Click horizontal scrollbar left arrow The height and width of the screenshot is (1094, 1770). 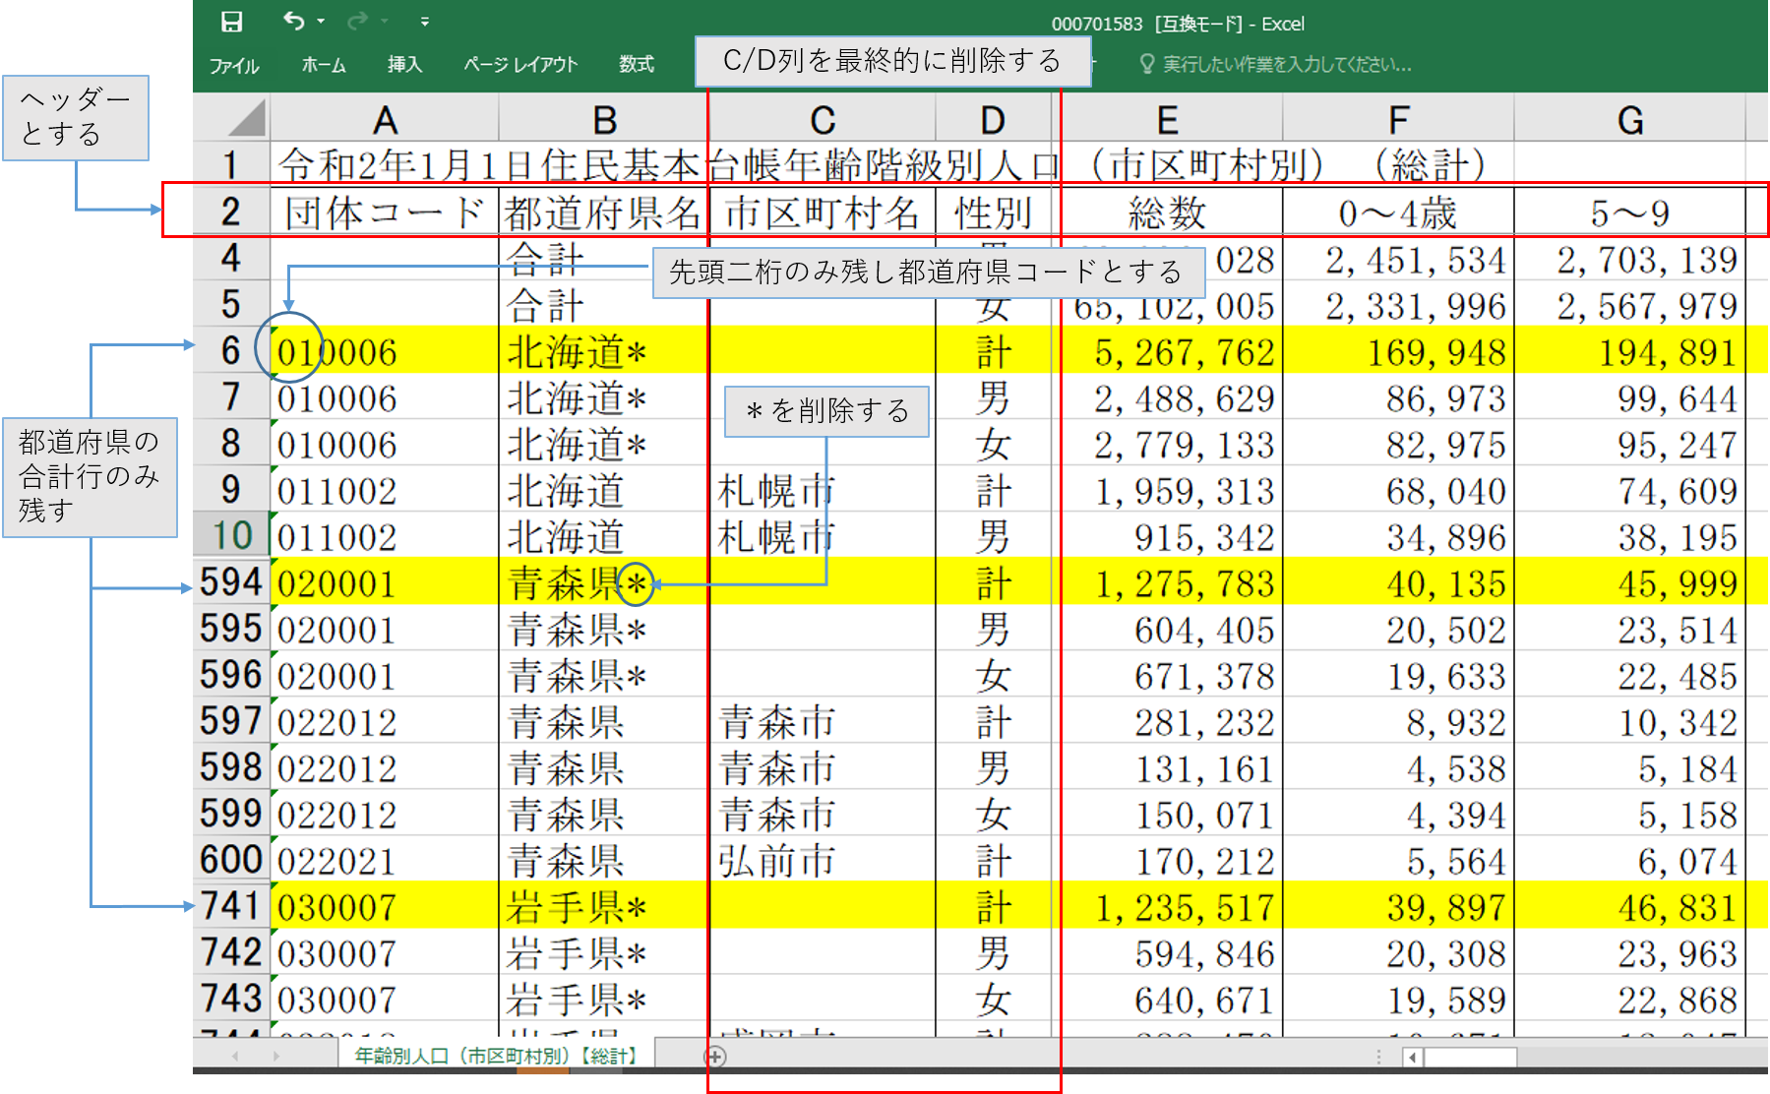click(x=1413, y=1058)
